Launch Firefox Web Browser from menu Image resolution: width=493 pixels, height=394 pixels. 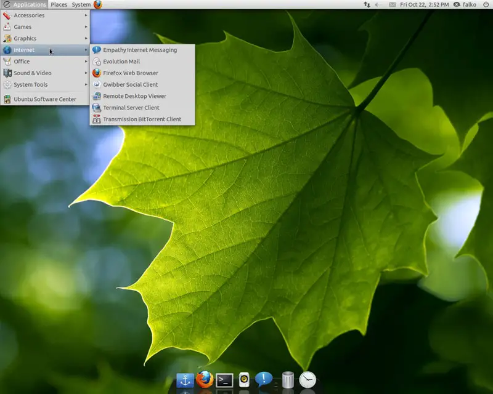coord(142,73)
